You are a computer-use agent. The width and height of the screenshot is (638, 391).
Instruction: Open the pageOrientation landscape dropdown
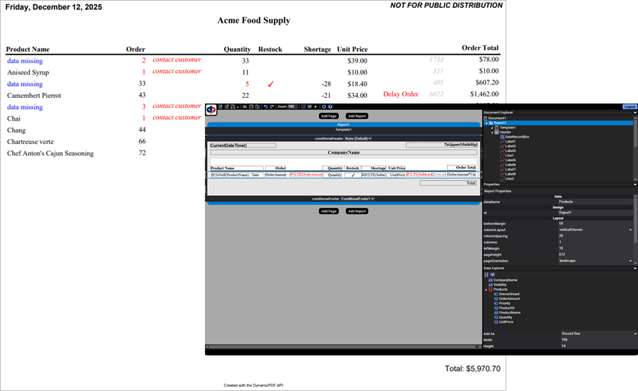point(595,260)
